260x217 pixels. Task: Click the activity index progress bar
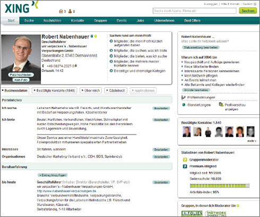(220, 186)
